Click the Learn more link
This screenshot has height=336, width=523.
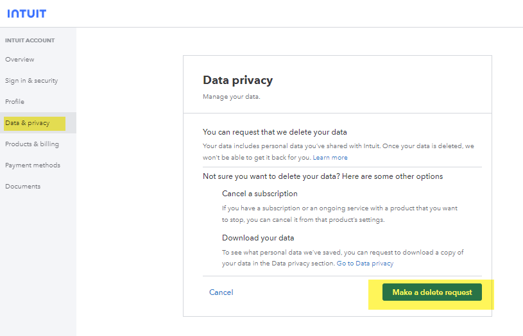point(330,158)
